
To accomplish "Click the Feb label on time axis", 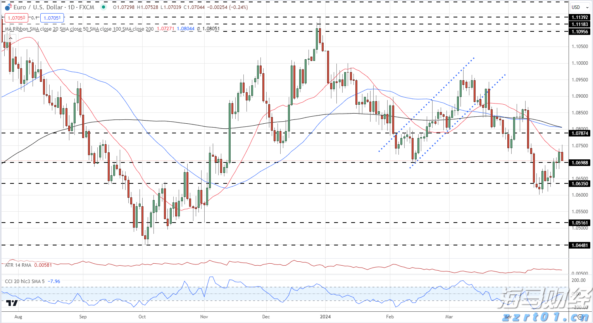I will tap(390, 317).
